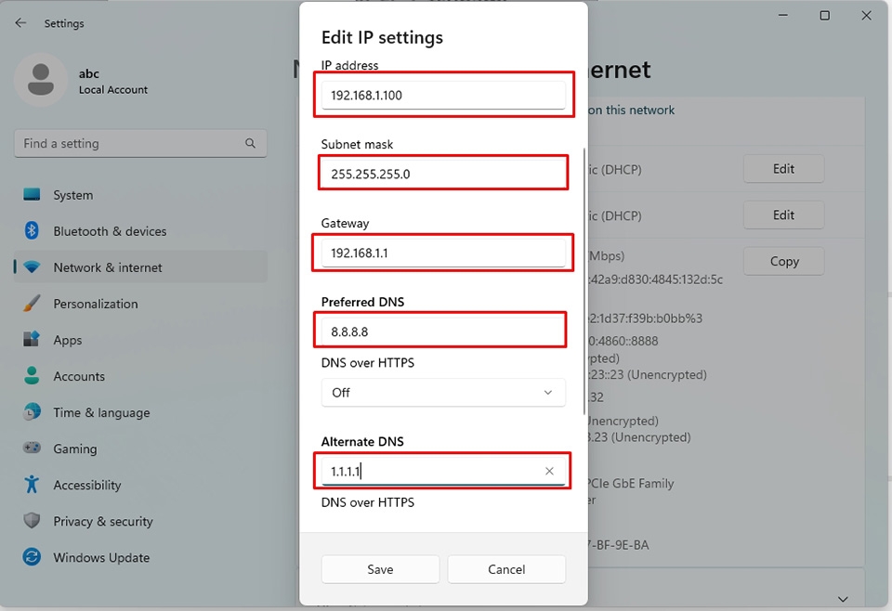Click the Privacy & security shield icon
892x611 pixels.
pyautogui.click(x=31, y=521)
